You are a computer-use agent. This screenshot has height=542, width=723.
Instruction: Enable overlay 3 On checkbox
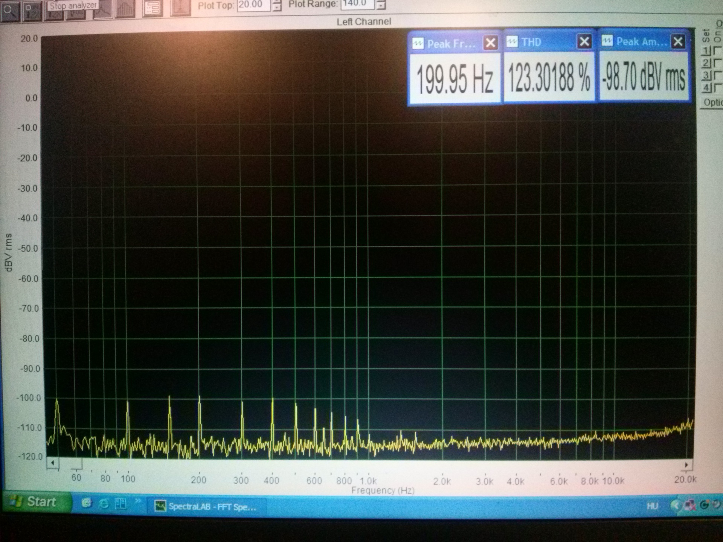717,75
